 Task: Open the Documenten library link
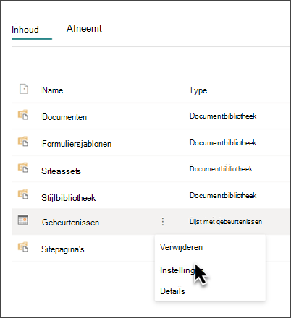tap(64, 117)
